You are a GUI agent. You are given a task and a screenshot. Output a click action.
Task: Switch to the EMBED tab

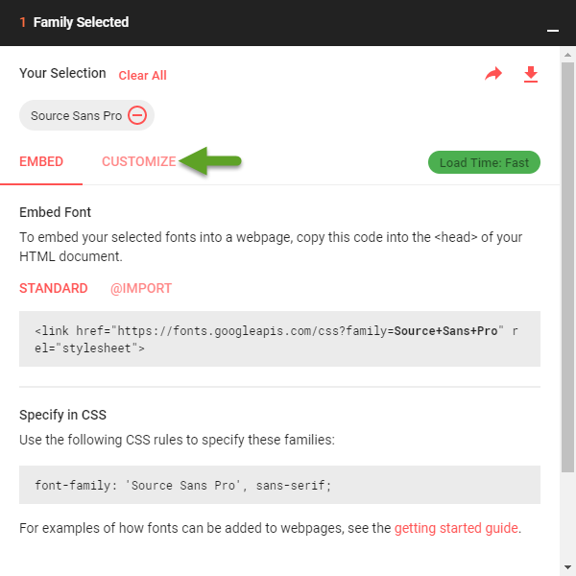[41, 161]
